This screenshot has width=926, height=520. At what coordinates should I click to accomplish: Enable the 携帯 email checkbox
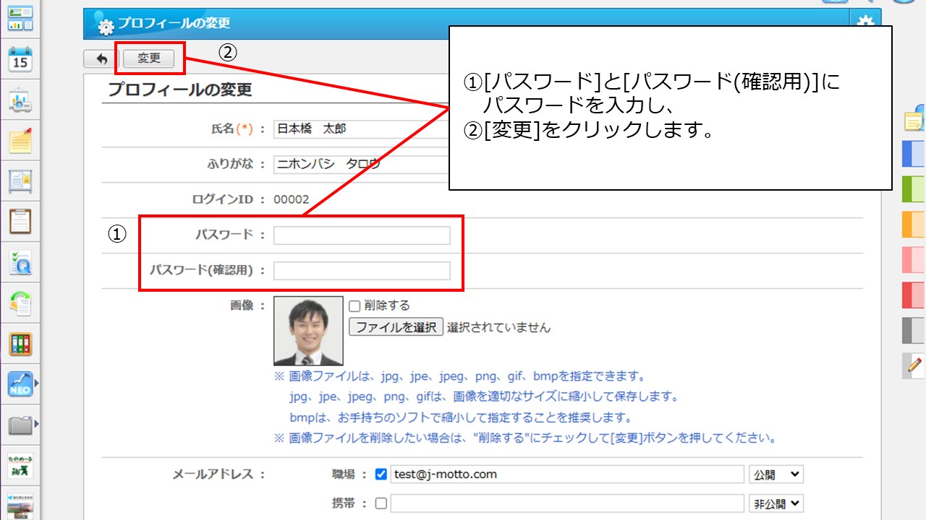click(381, 503)
